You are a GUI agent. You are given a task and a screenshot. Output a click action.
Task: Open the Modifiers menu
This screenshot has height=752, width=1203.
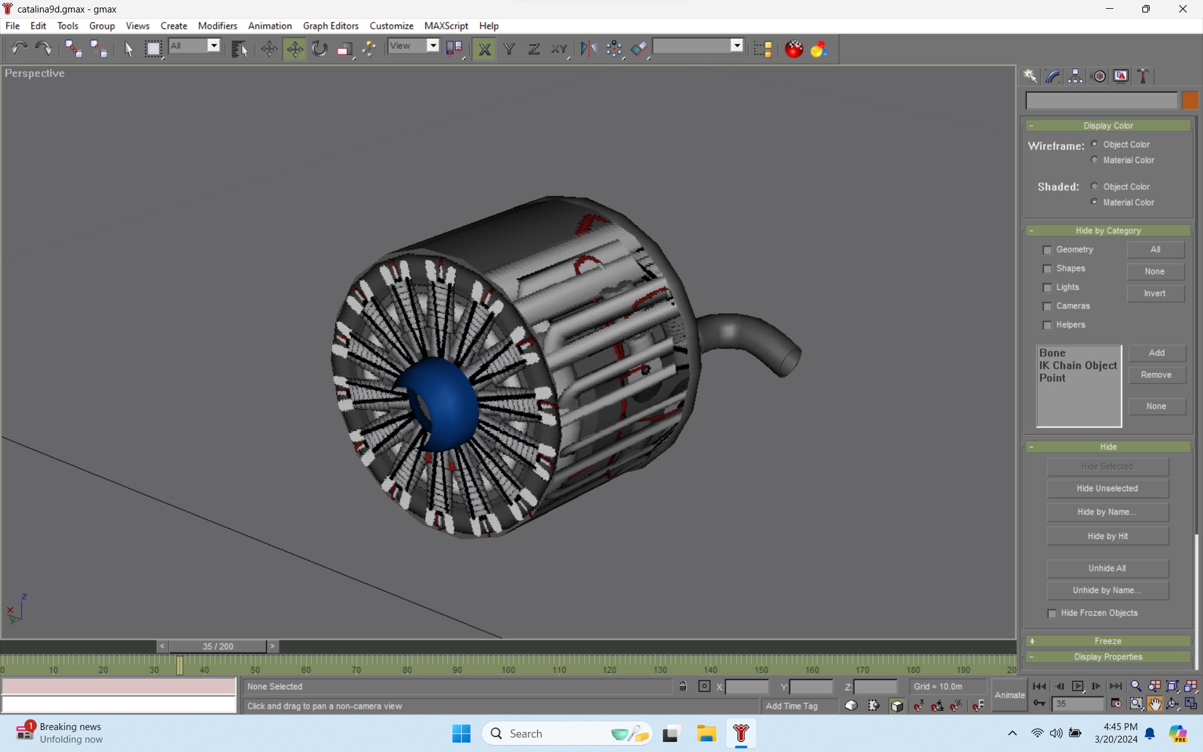[x=217, y=26]
